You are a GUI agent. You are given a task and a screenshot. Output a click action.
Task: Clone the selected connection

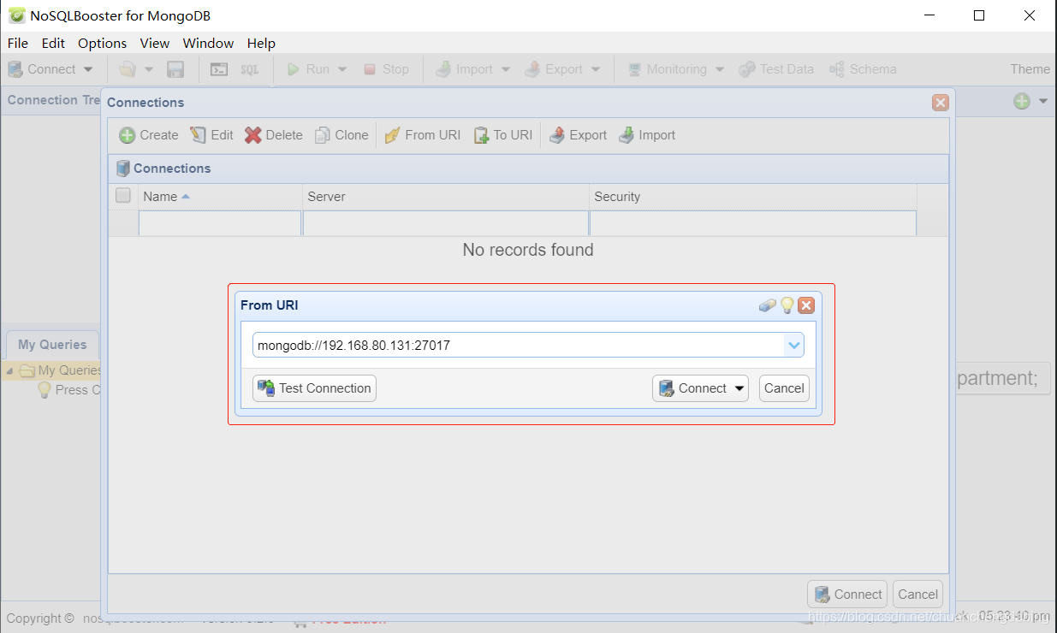coord(341,135)
